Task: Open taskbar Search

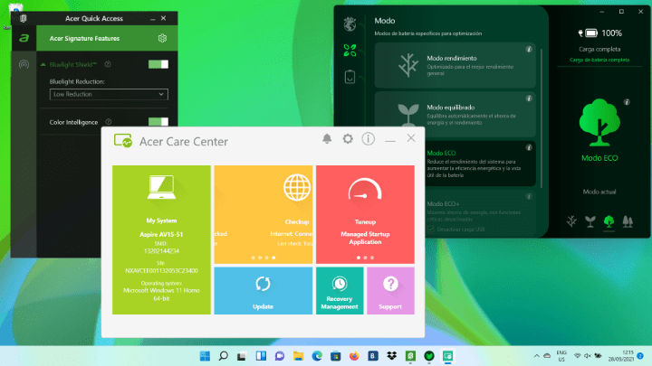Action: (x=224, y=356)
